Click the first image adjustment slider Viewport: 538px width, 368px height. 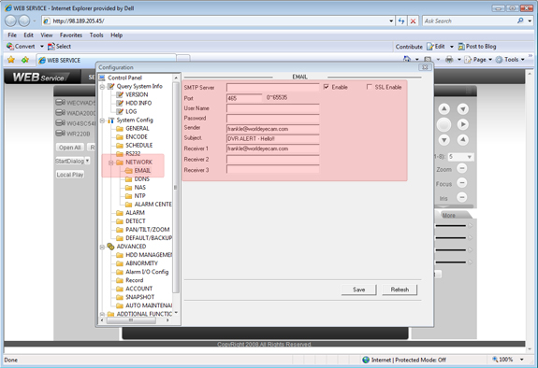click(x=451, y=226)
